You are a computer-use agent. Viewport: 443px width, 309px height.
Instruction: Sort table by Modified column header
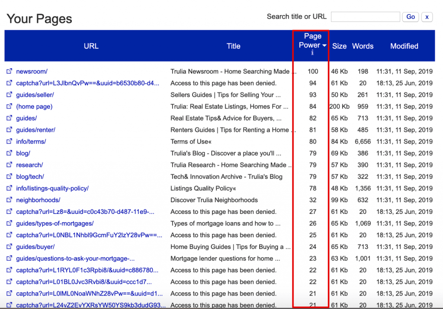[404, 46]
